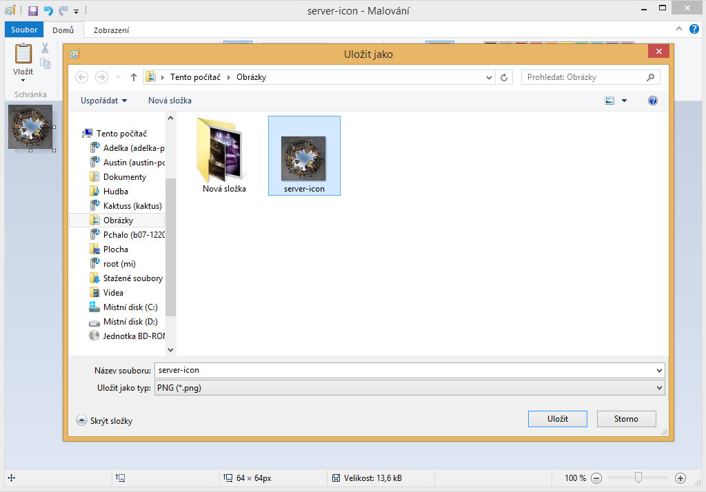Click the Vložit paste icon

click(x=23, y=54)
